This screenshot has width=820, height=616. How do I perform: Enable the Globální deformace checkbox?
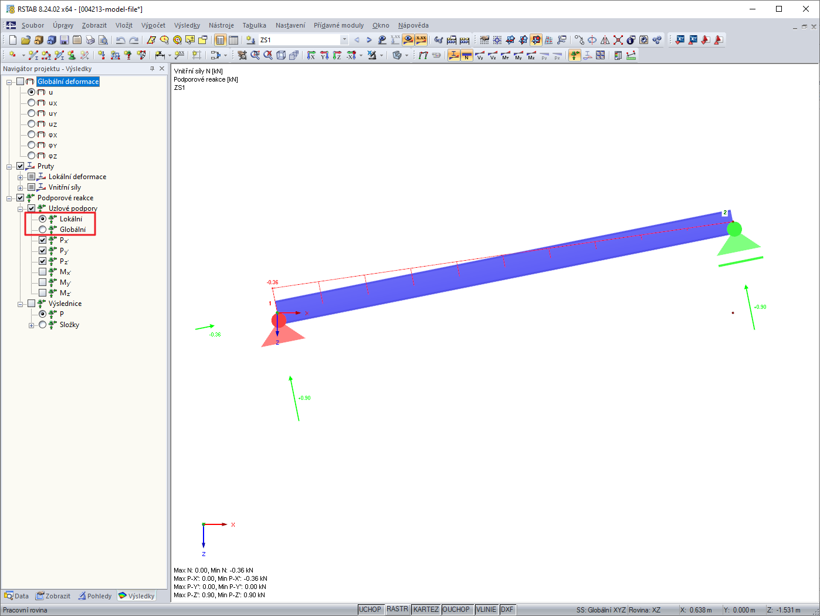pyautogui.click(x=21, y=82)
